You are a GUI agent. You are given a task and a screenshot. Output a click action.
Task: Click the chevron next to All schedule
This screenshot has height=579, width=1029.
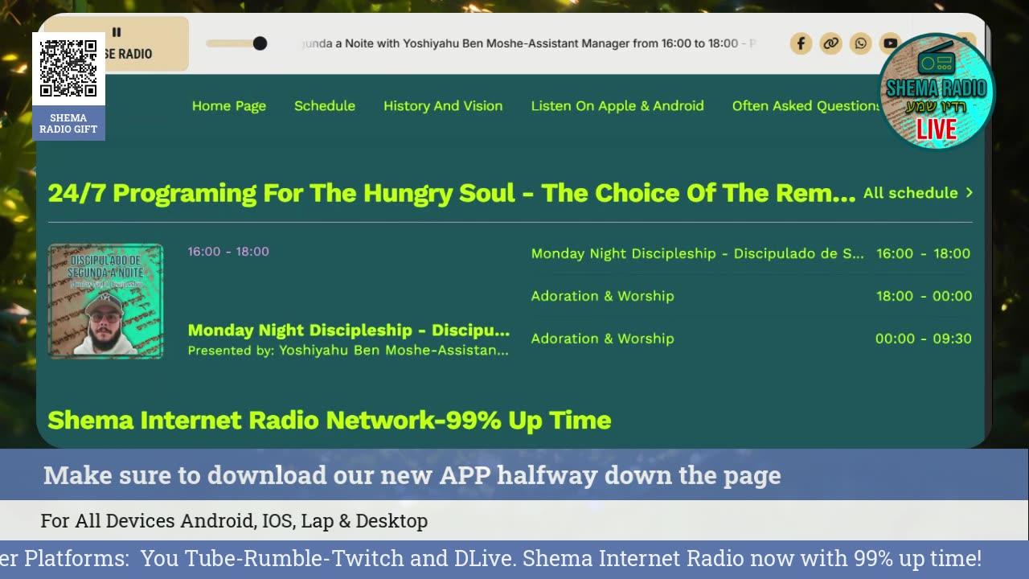[969, 193]
